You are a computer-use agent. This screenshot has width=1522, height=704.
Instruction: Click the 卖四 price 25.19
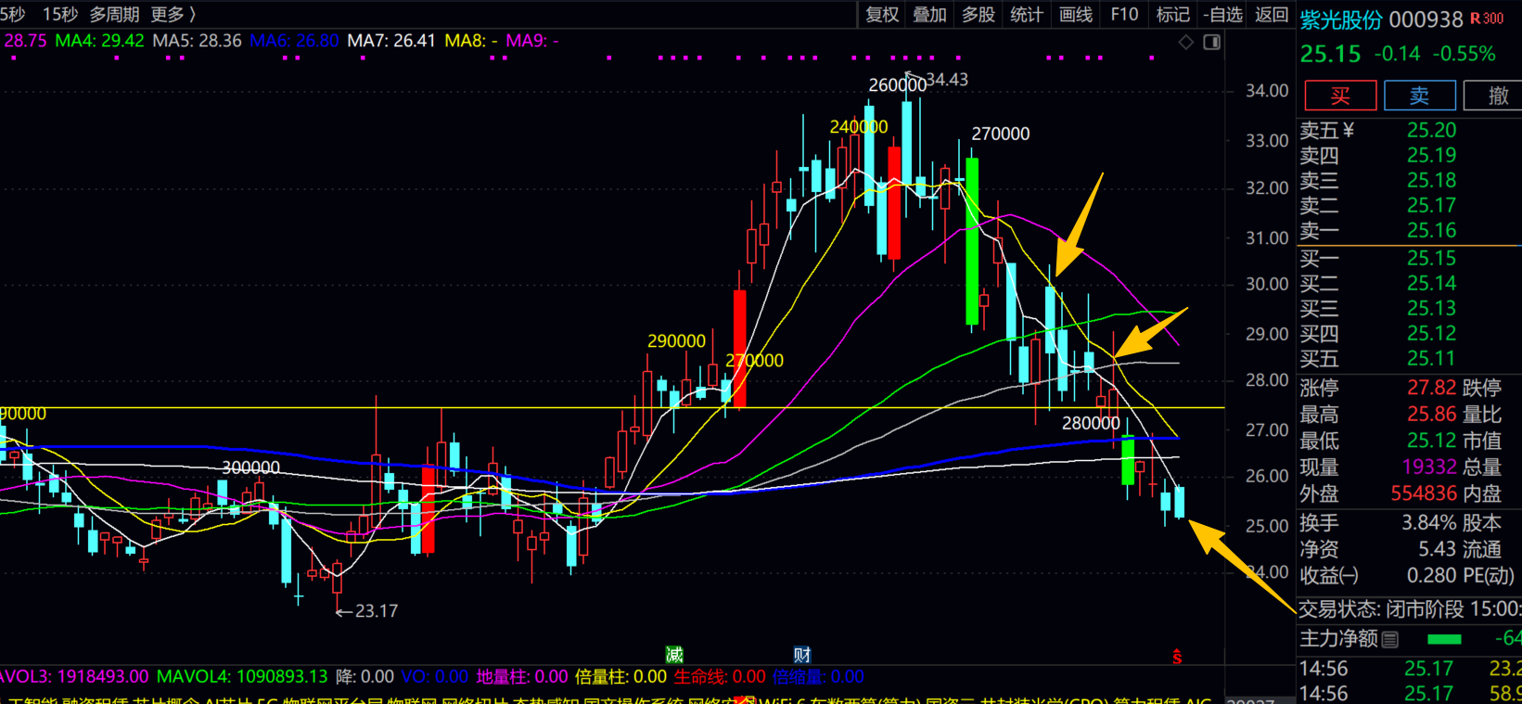[1431, 155]
